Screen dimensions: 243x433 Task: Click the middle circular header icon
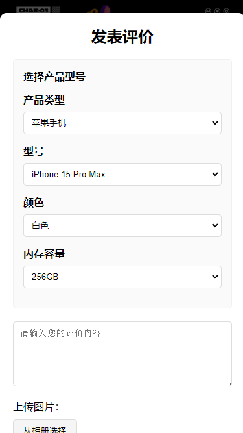217,11
